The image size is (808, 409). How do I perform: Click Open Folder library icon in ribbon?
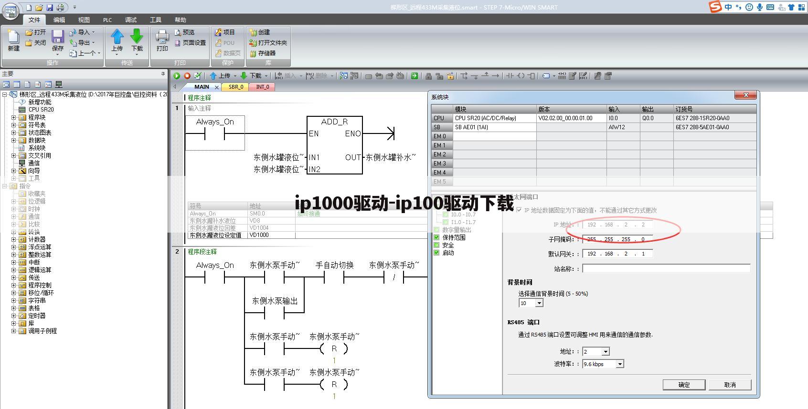253,43
